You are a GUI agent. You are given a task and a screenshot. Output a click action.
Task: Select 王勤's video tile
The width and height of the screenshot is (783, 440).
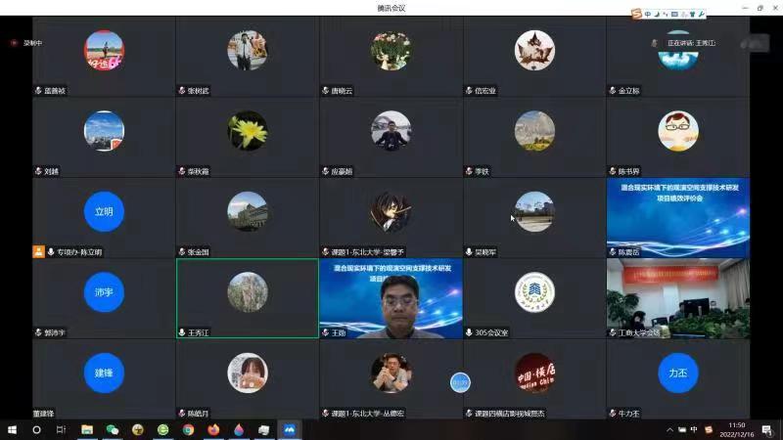(391, 298)
